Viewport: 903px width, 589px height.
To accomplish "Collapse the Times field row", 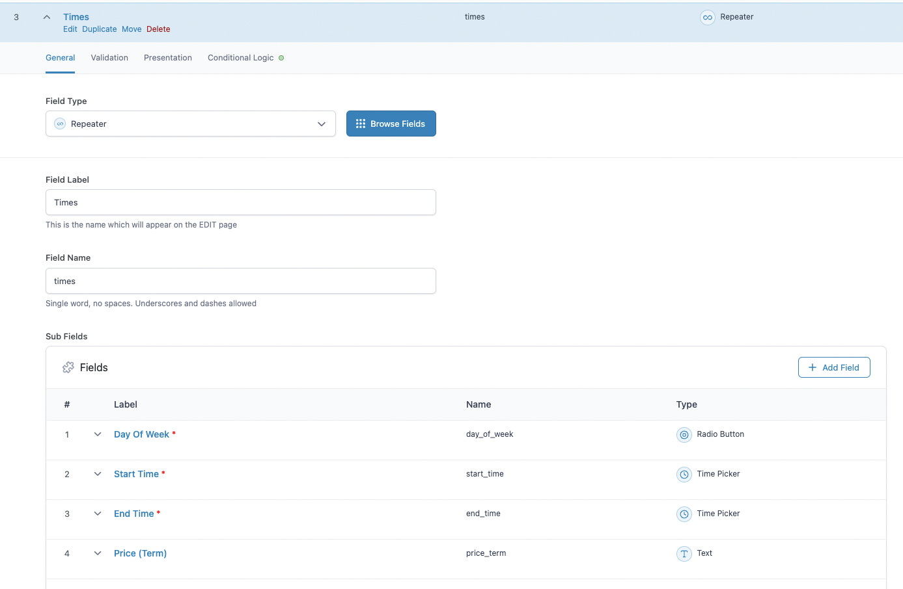I will [x=47, y=18].
